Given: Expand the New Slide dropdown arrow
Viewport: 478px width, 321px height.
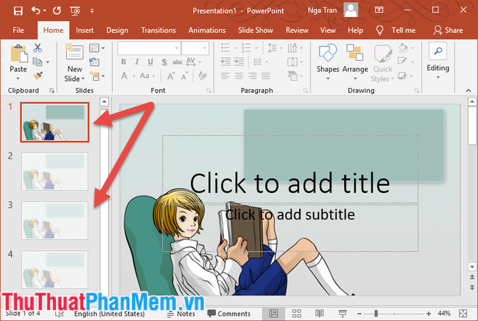Looking at the screenshot, I should [x=83, y=79].
